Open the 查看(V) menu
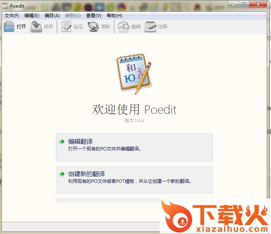The height and width of the screenshot is (234, 271). [93, 16]
